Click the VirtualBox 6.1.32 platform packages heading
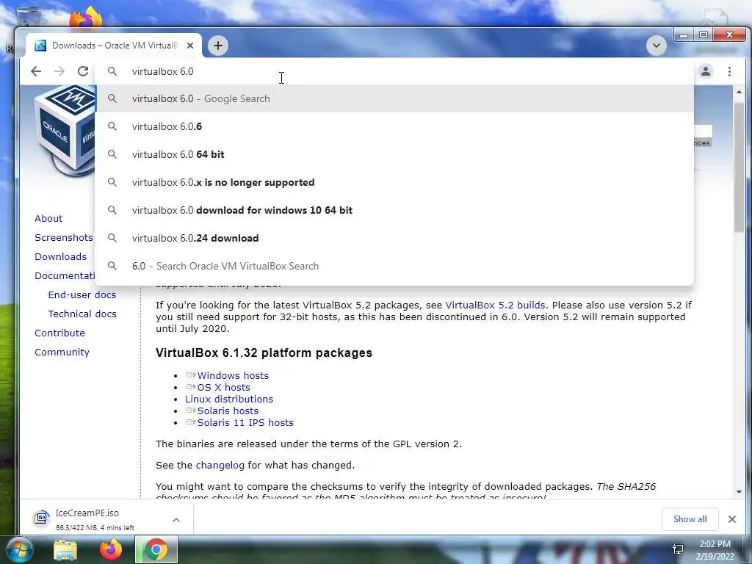 click(264, 353)
